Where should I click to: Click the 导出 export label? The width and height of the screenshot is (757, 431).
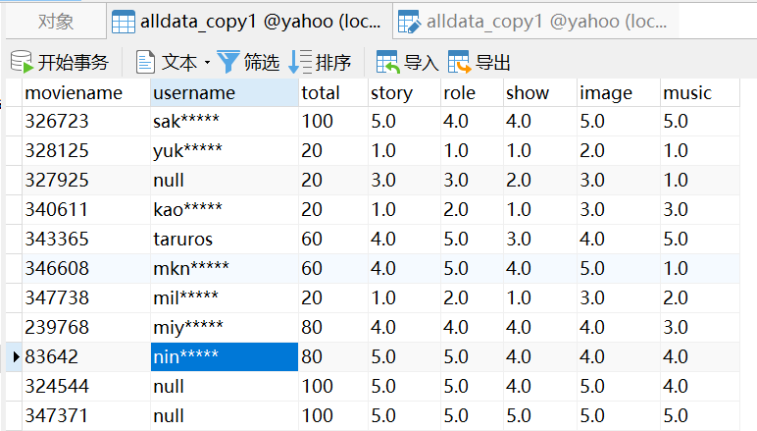click(x=493, y=62)
